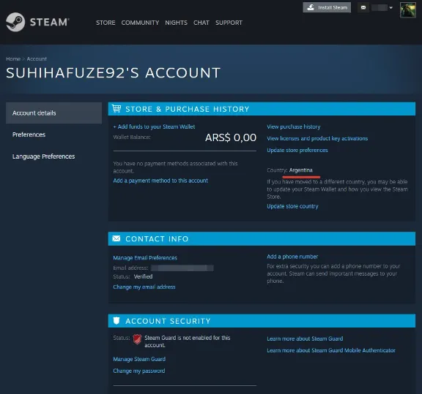Viewport: 422px width, 394px height.
Task: Open the envelope notifications icon in header
Action: tap(363, 7)
